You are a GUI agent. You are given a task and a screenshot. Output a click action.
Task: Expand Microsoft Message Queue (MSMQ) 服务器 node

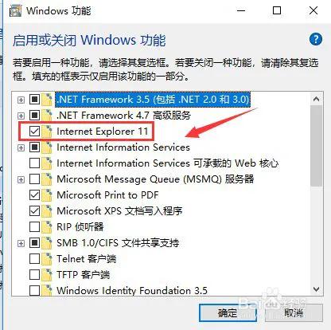pos(21,179)
